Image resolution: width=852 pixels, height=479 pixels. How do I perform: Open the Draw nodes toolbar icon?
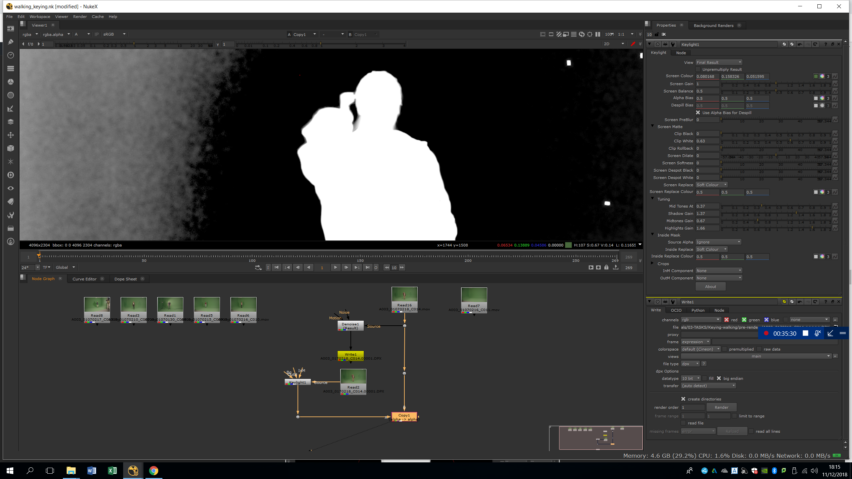coord(11,42)
